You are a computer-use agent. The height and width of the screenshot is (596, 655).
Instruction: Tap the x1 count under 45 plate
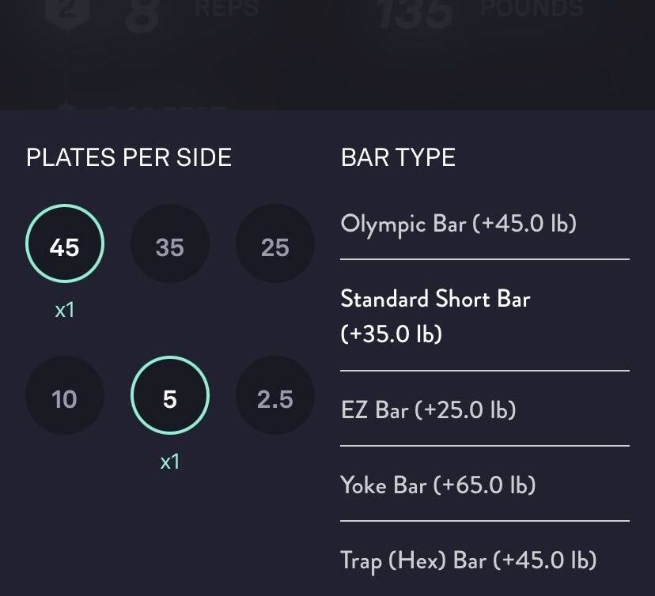pyautogui.click(x=64, y=310)
